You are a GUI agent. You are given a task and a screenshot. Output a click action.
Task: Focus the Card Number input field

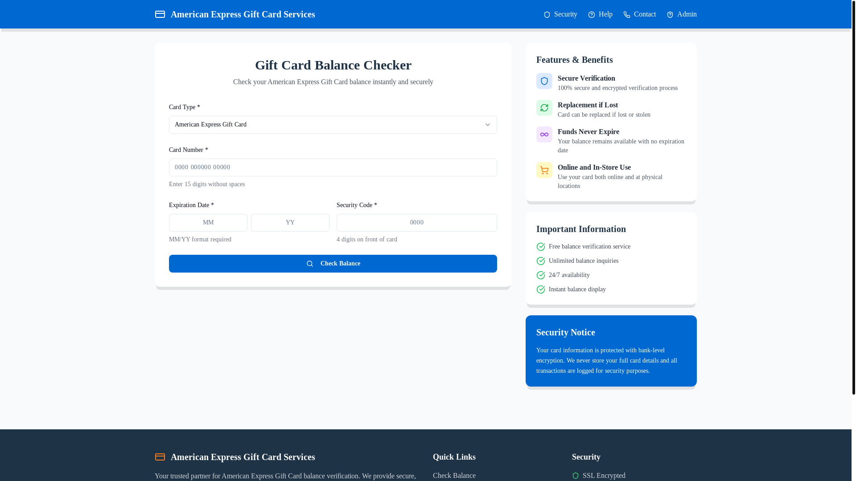click(333, 167)
